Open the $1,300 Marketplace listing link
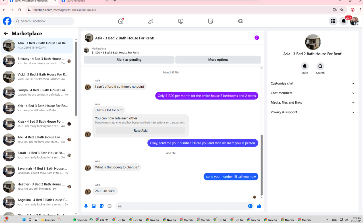Image resolution: width=363 pixels, height=223 pixels. (115, 53)
